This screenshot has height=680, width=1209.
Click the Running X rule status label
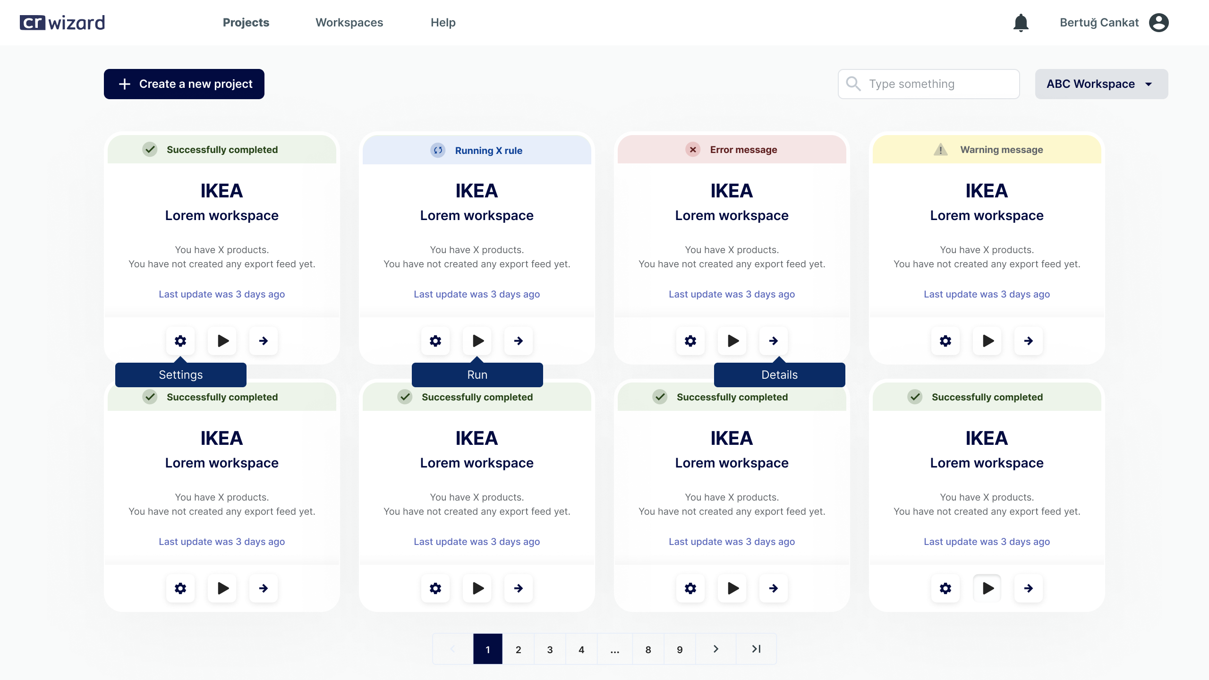489,150
